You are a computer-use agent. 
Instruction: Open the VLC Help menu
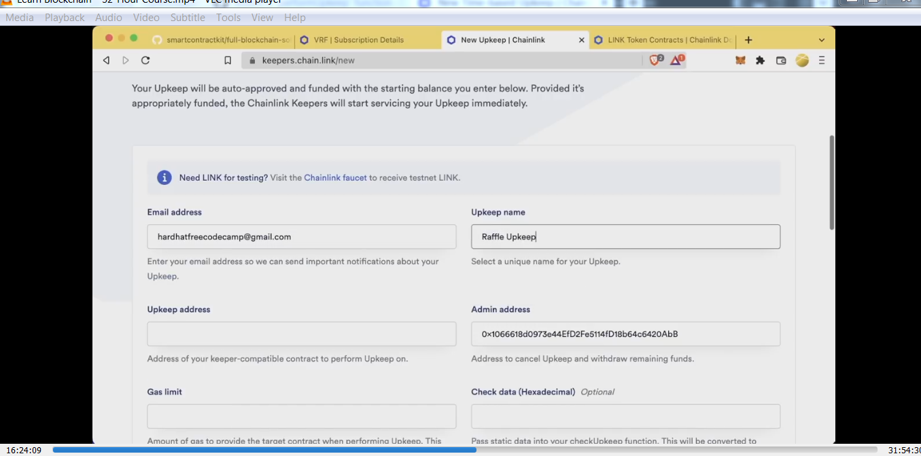point(295,17)
